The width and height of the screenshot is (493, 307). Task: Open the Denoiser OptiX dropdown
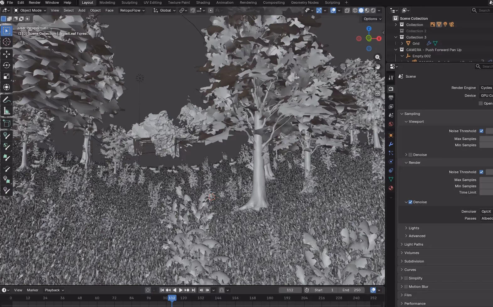[x=486, y=211]
